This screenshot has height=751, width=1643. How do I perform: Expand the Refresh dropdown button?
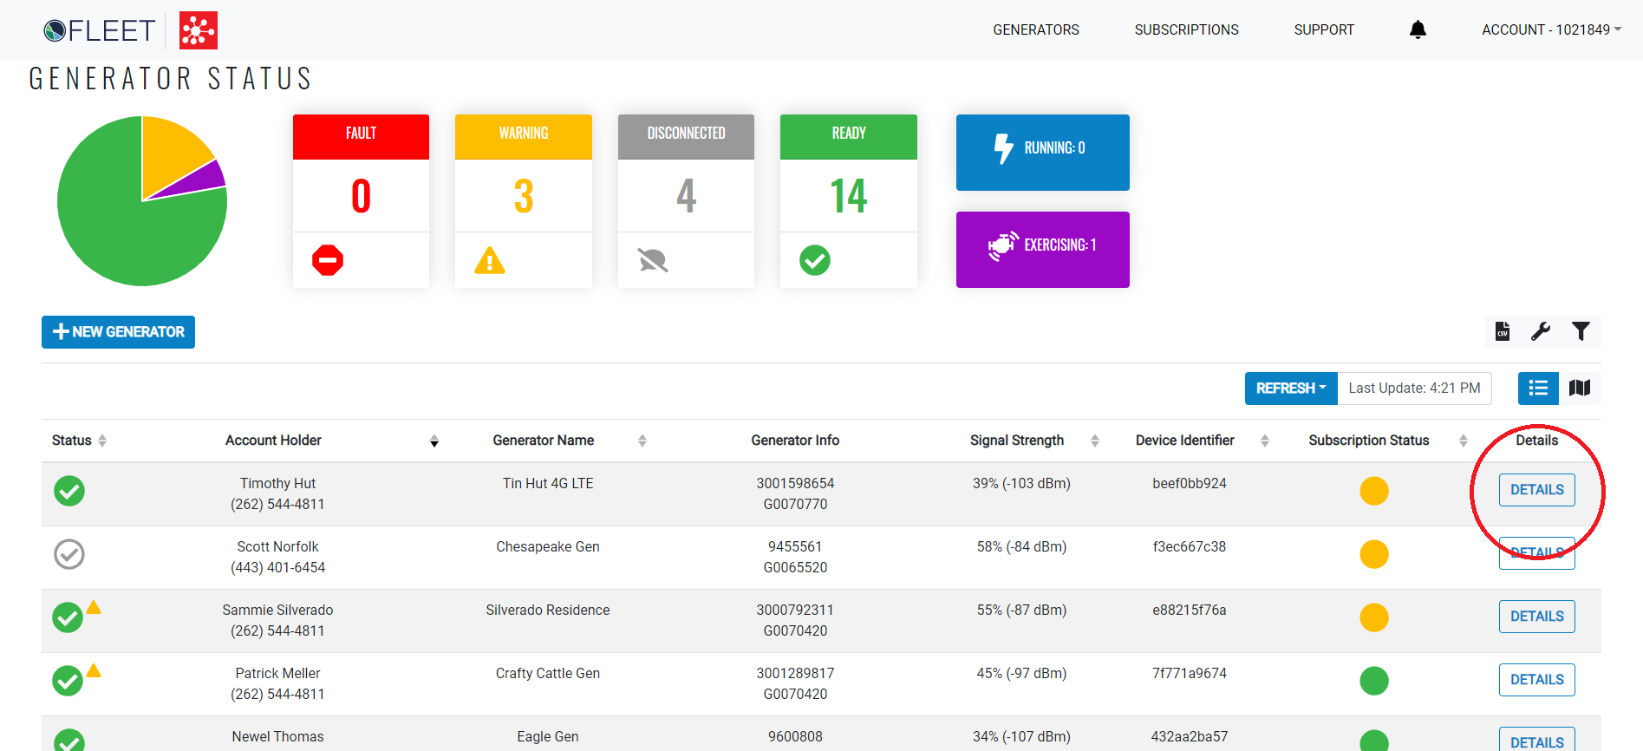click(1290, 388)
